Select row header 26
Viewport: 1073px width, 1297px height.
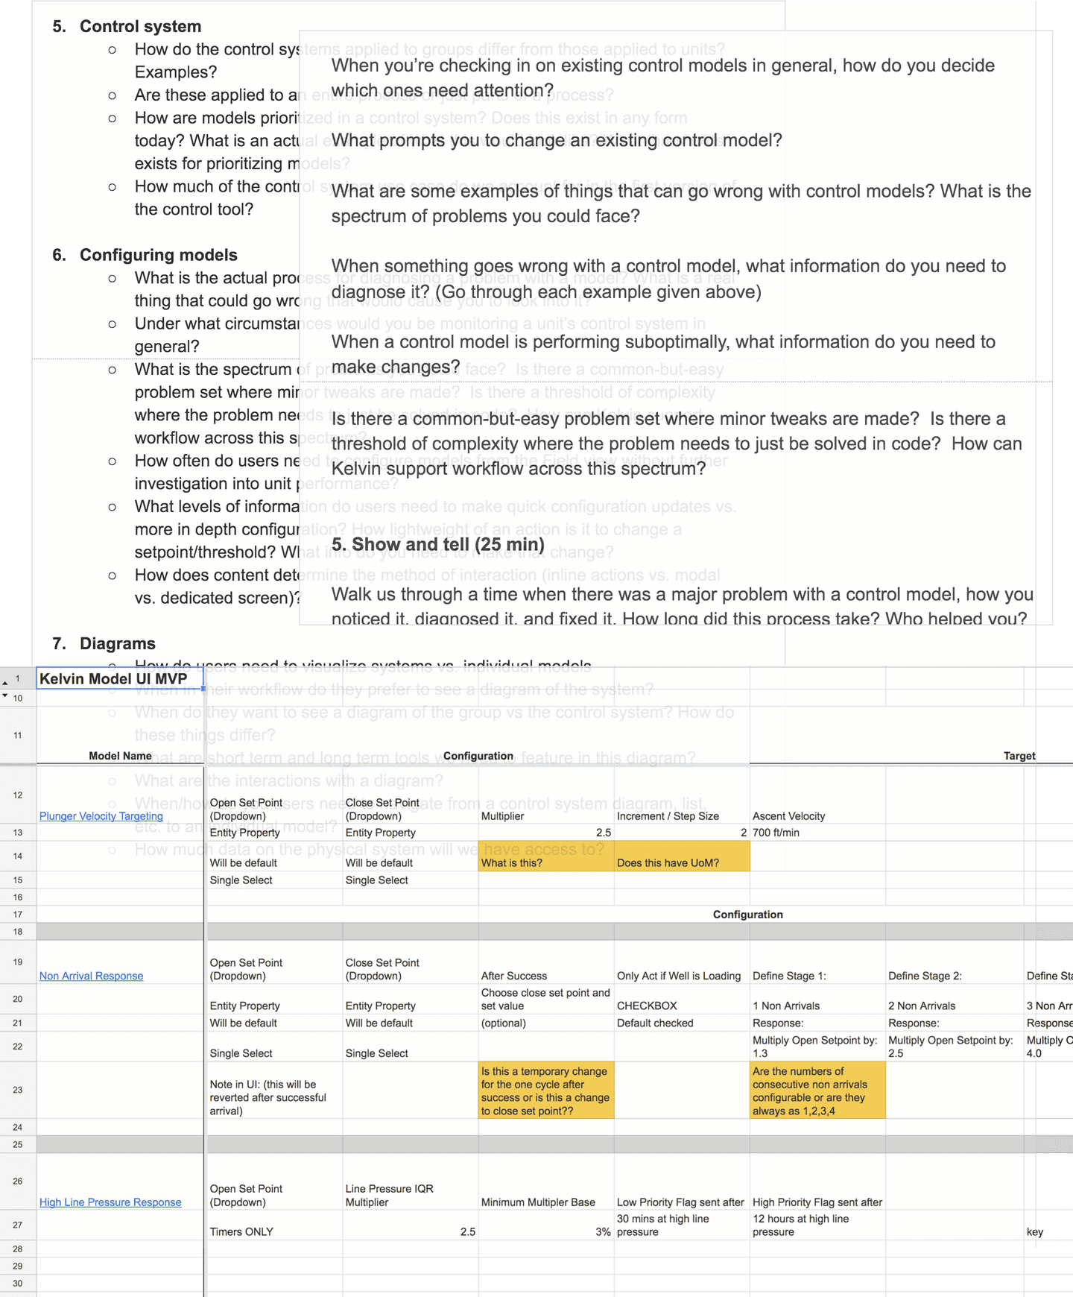click(18, 1181)
